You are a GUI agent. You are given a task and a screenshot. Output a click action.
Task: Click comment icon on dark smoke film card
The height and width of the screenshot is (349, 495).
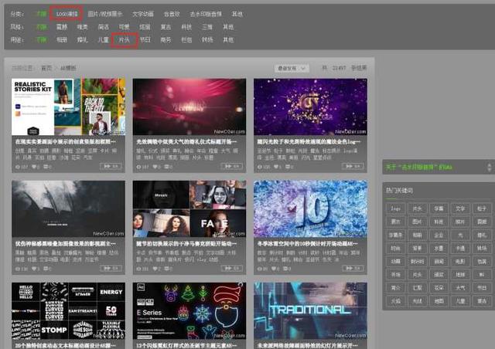(x=46, y=269)
